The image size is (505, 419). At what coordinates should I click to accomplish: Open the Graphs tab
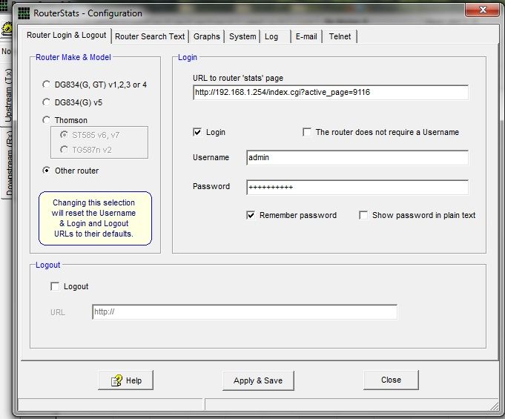click(207, 36)
